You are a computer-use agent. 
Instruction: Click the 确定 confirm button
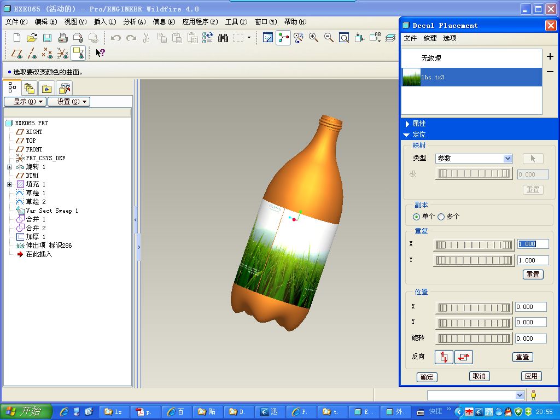pos(427,377)
